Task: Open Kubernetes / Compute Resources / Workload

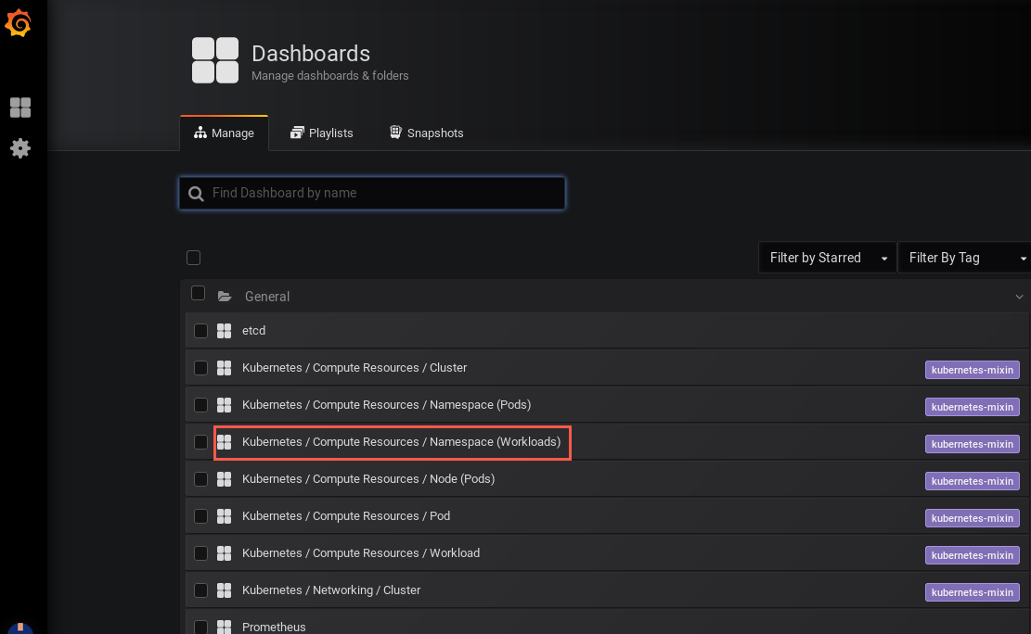Action: [x=361, y=553]
